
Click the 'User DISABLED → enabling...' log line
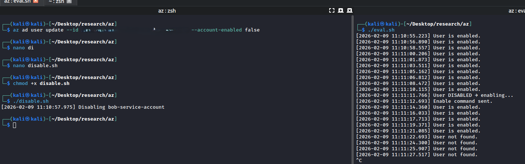(x=473, y=95)
